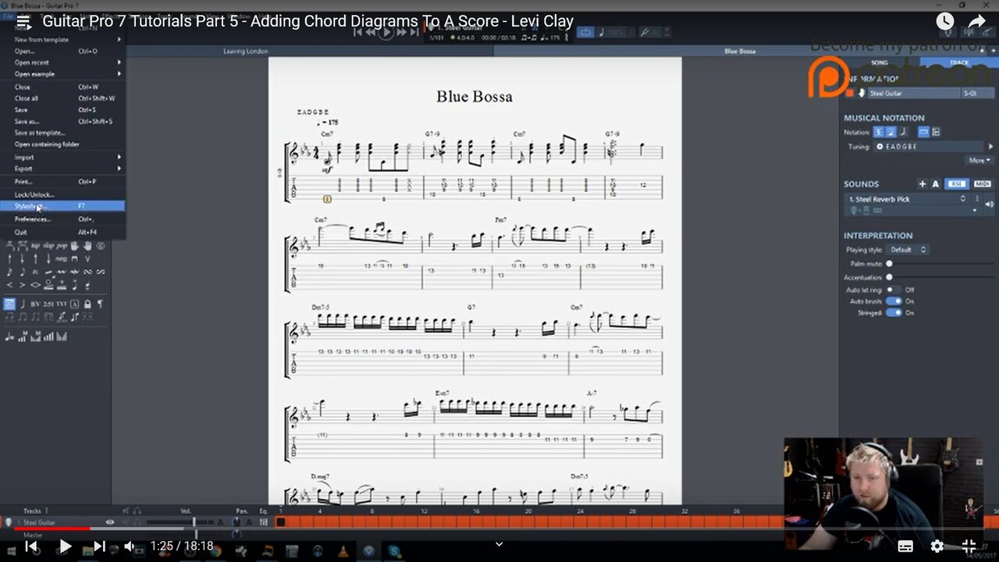This screenshot has width=999, height=562.
Task: Click the play button in Guitar Pro transport
Action: pos(386,31)
